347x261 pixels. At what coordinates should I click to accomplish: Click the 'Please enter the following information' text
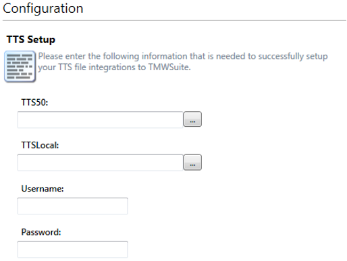click(x=113, y=56)
